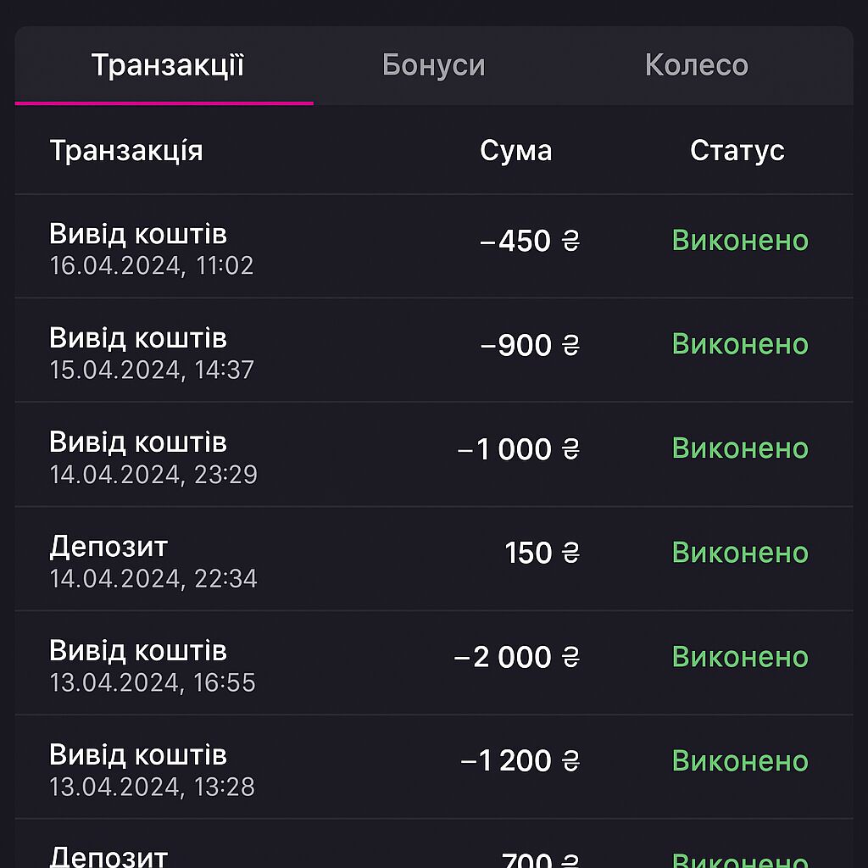Screen dimensions: 868x868
Task: Click Виконено on the −450 ₴ withdrawal
Action: [x=739, y=241]
